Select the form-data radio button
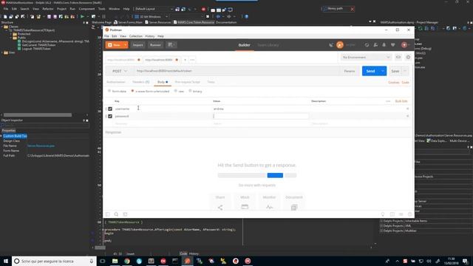 tap(109, 91)
